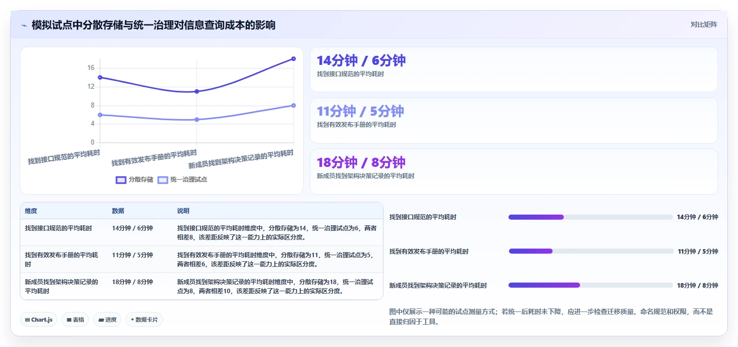Click the y-axis tick label 16
Screen dimensions: 738x347
pos(91,68)
